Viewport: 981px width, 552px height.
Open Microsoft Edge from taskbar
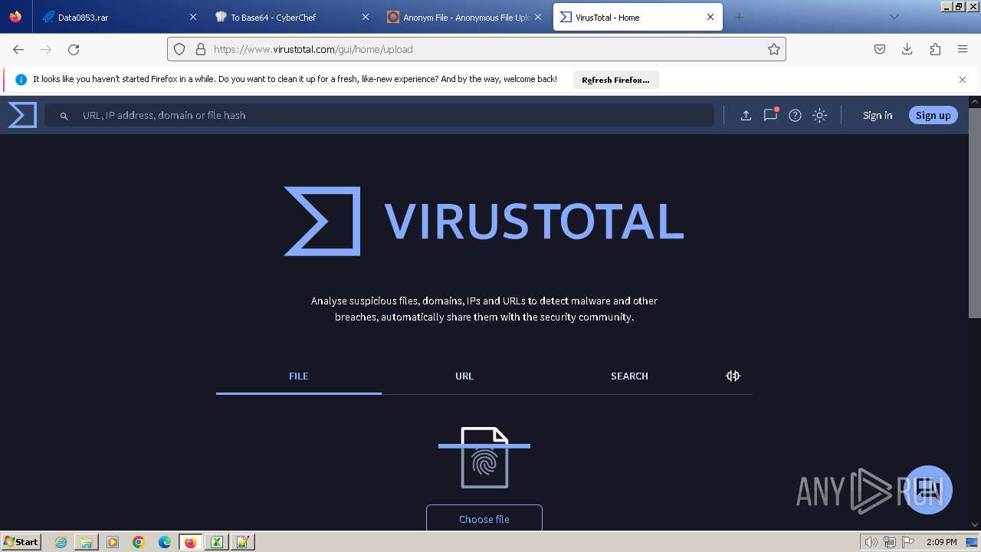click(165, 542)
